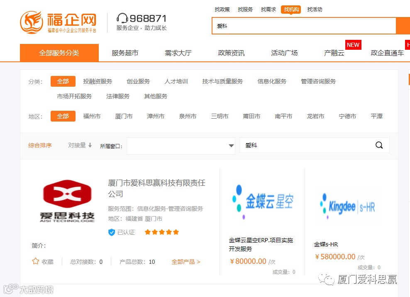The width and height of the screenshot is (410, 297).
Task: Open 金蝶s-HR product title
Action: 326,244
